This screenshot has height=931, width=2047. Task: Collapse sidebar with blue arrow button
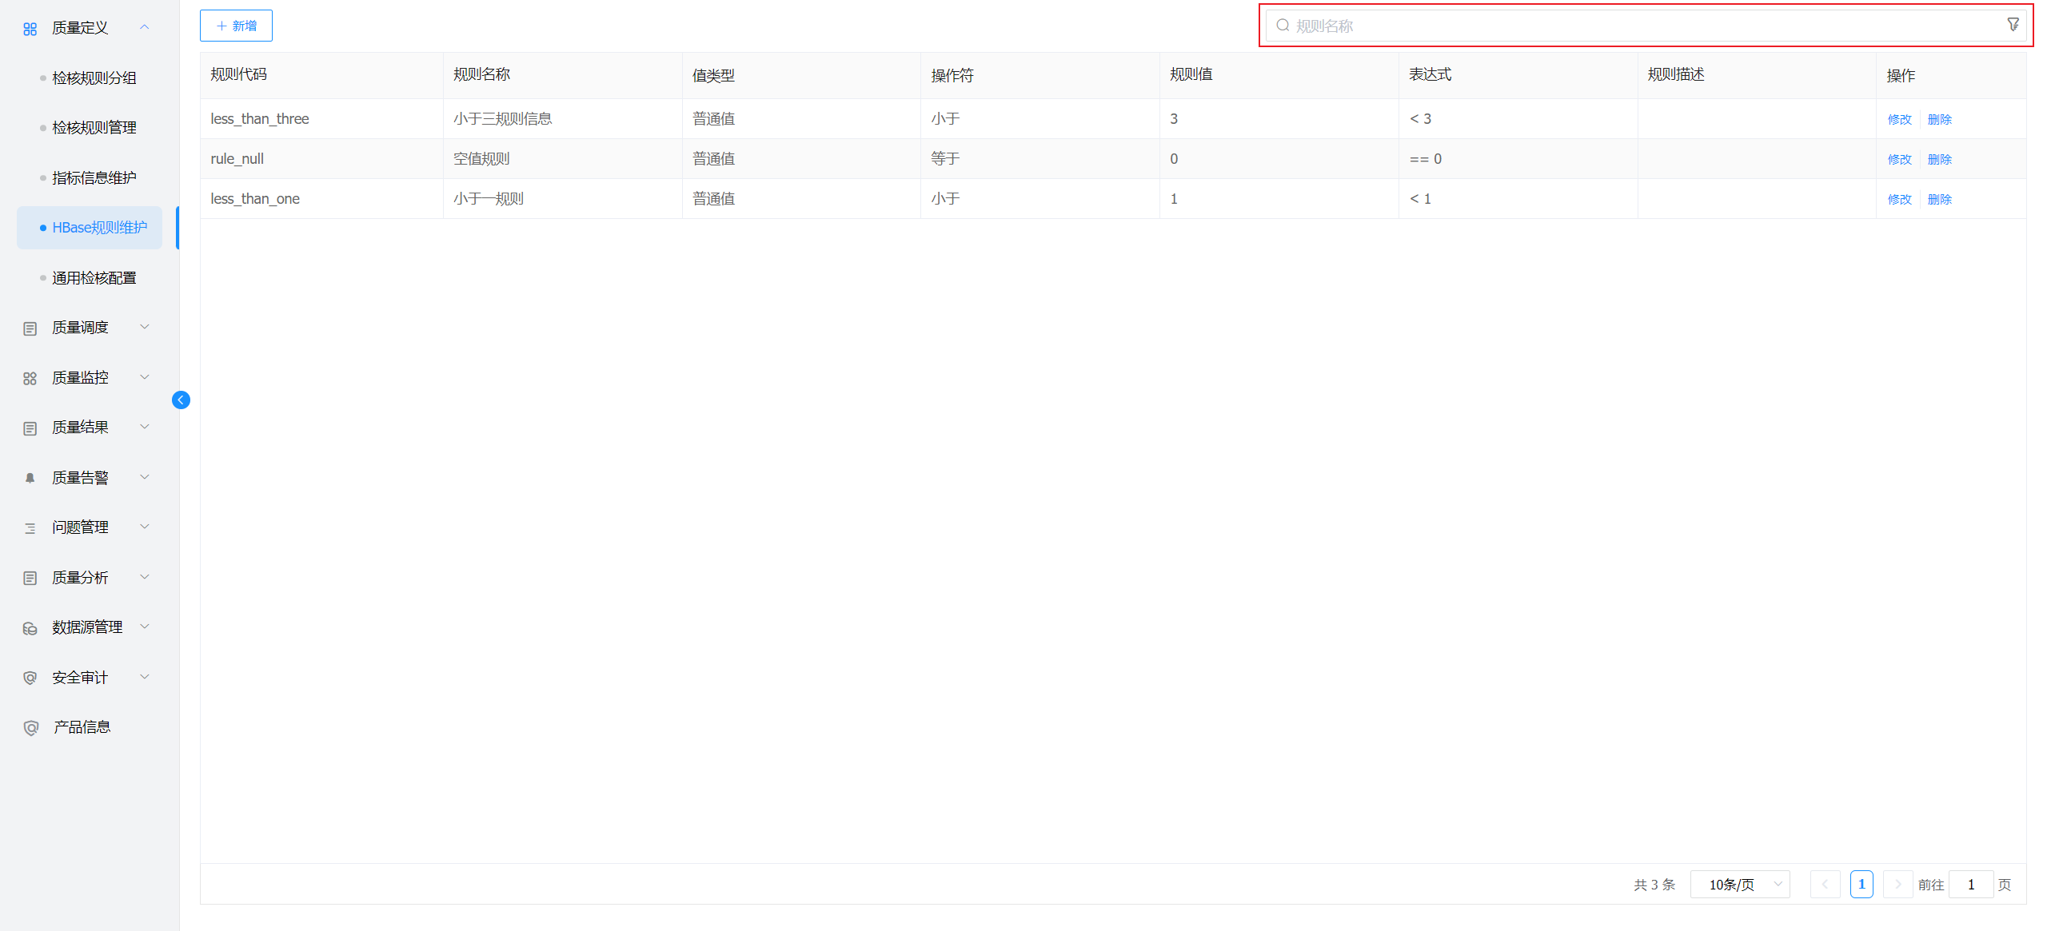click(x=181, y=400)
